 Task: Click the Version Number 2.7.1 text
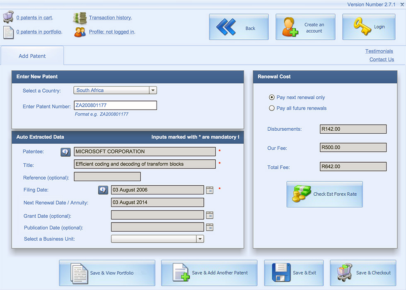point(371,5)
